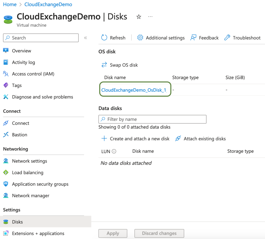
Task: Click the Additional settings gear icon
Action: [140, 38]
